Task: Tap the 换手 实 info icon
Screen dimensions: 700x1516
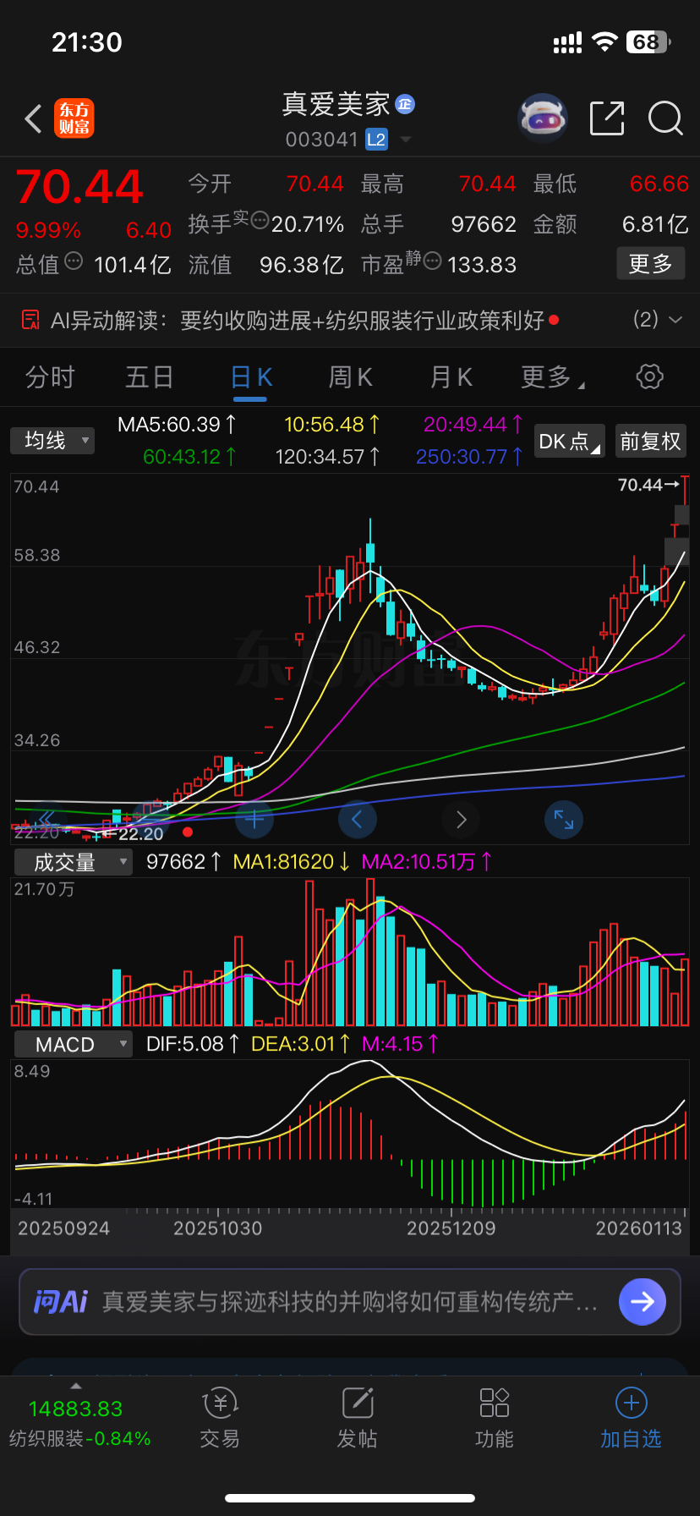Action: (260, 219)
